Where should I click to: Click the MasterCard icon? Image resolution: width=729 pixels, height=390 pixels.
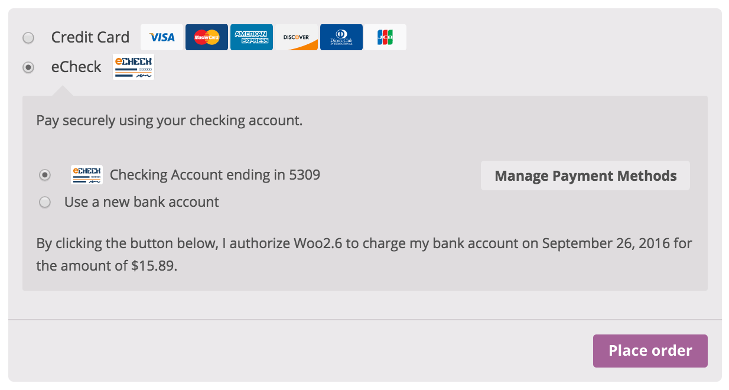[206, 37]
